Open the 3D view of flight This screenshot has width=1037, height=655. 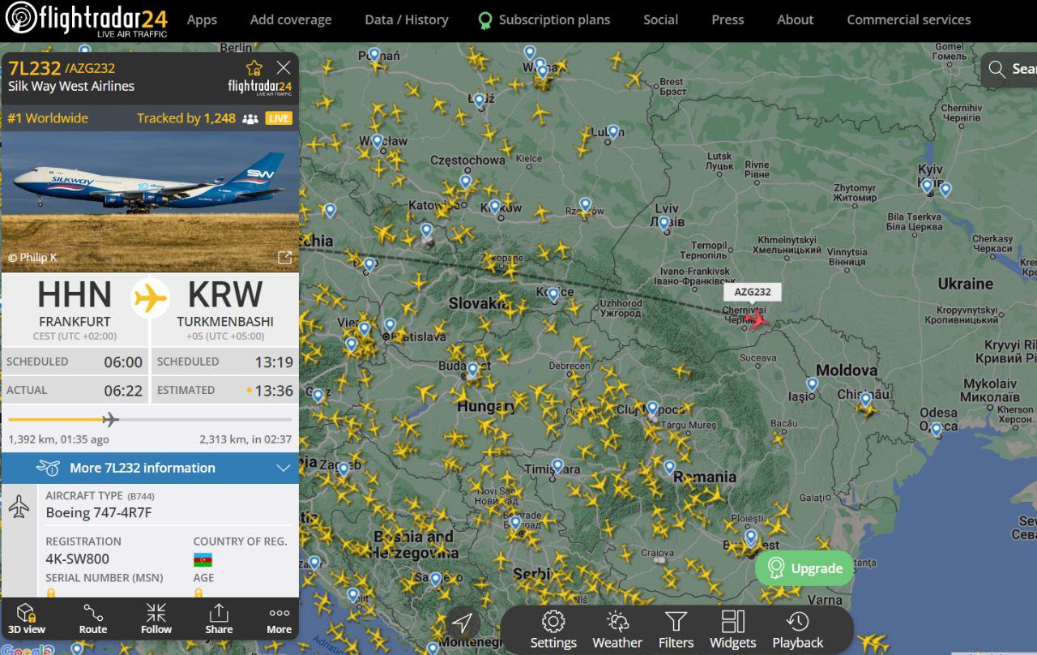[27, 619]
